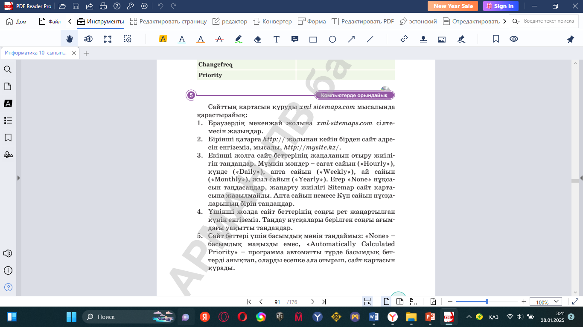The height and width of the screenshot is (327, 583).
Task: Click the zoom slider handle
Action: click(x=487, y=301)
